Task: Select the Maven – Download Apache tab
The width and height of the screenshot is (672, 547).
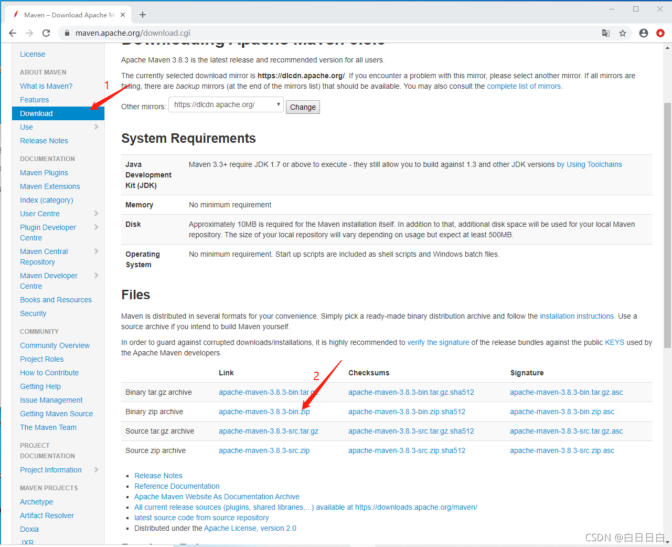Action: coord(68,15)
